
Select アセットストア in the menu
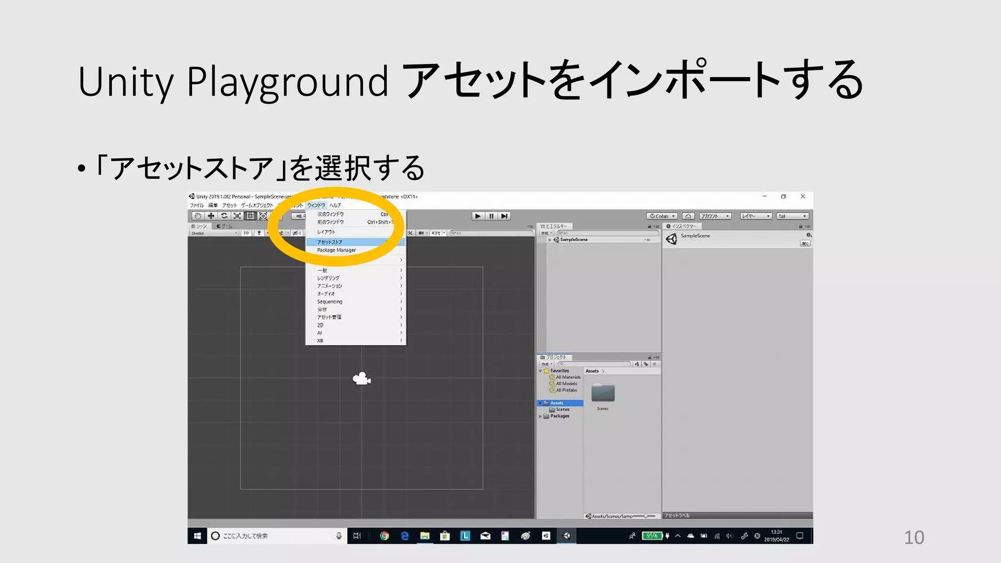(x=355, y=242)
